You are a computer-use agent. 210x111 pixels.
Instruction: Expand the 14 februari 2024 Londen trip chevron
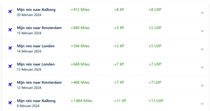[x=202, y=49]
